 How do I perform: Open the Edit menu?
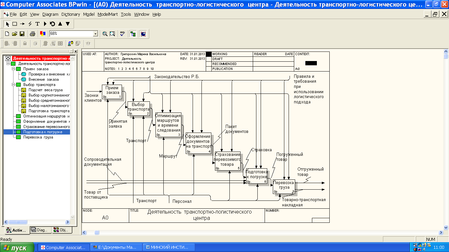pos(23,14)
